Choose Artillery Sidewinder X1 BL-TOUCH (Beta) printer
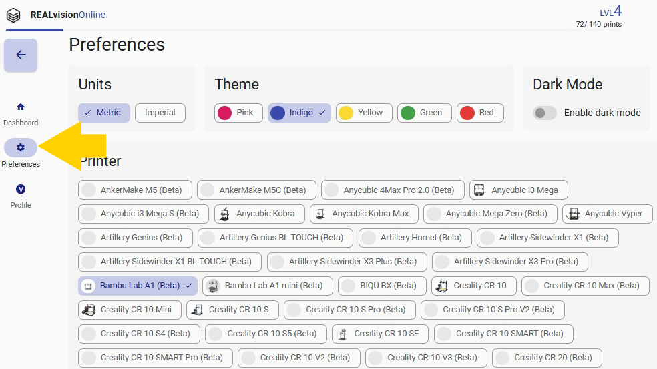657x369 pixels. [170, 262]
